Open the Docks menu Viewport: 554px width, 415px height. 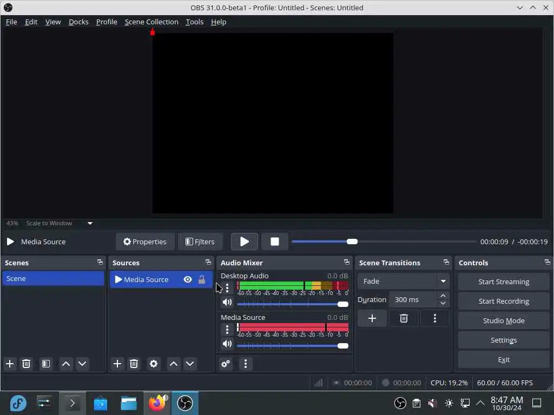coord(78,22)
